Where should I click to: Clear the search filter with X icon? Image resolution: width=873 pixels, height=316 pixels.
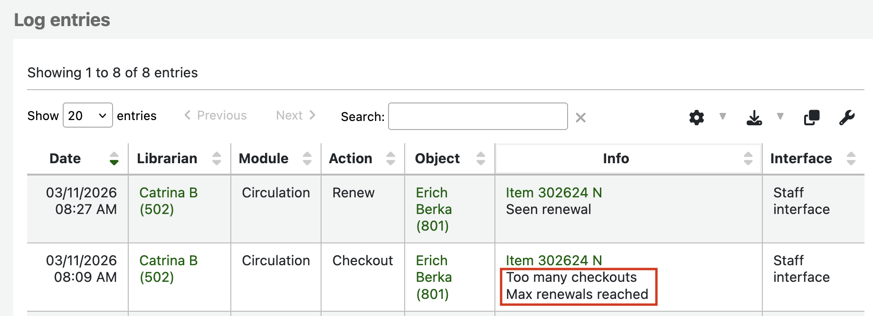coord(580,118)
